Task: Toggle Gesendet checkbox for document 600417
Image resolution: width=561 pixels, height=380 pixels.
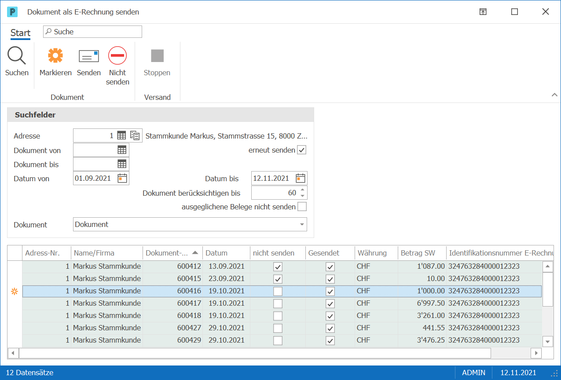Action: click(x=330, y=303)
